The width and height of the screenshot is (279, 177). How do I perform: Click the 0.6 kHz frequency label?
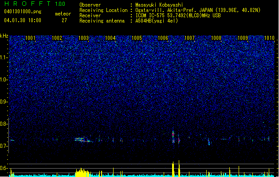[4, 168]
